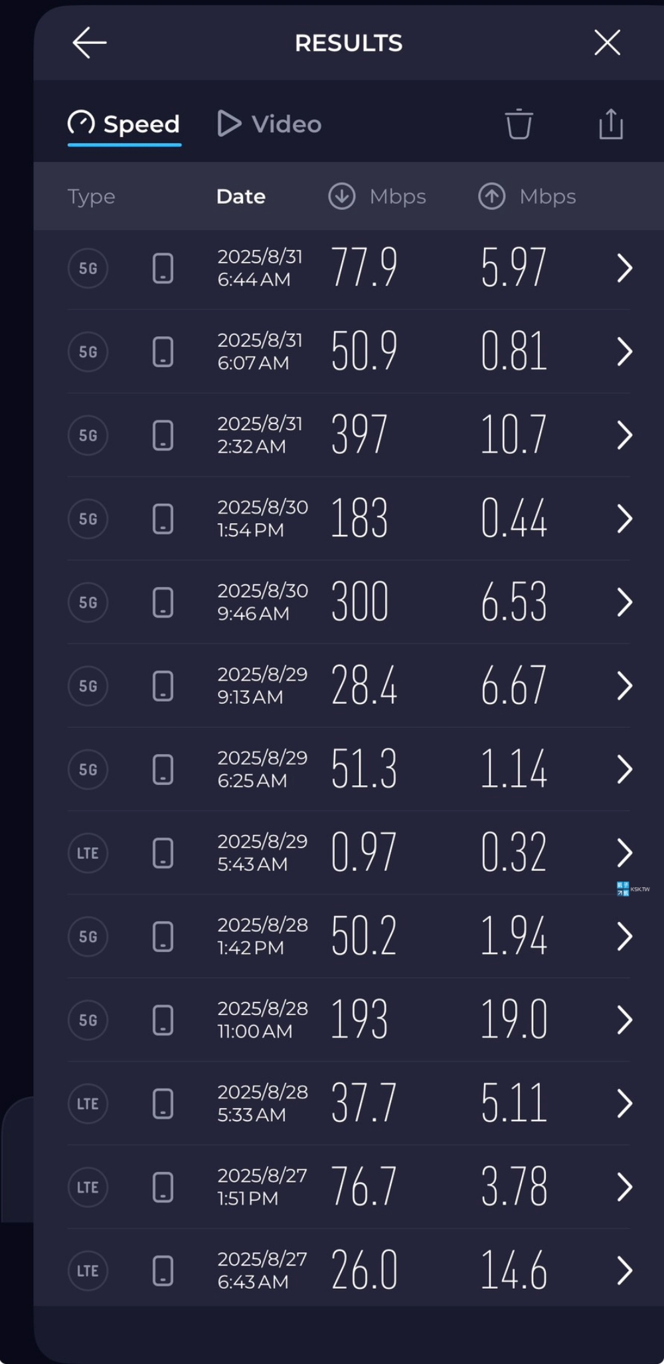Sort results by the Date column header
The image size is (664, 1364).
(241, 197)
